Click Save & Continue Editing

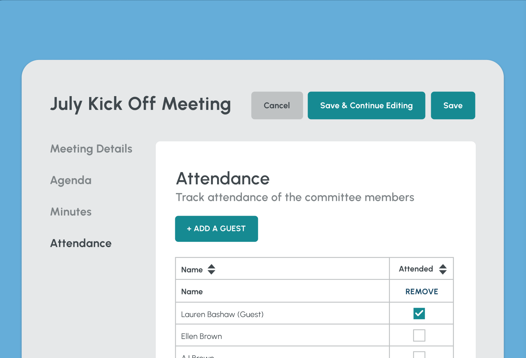pyautogui.click(x=366, y=105)
